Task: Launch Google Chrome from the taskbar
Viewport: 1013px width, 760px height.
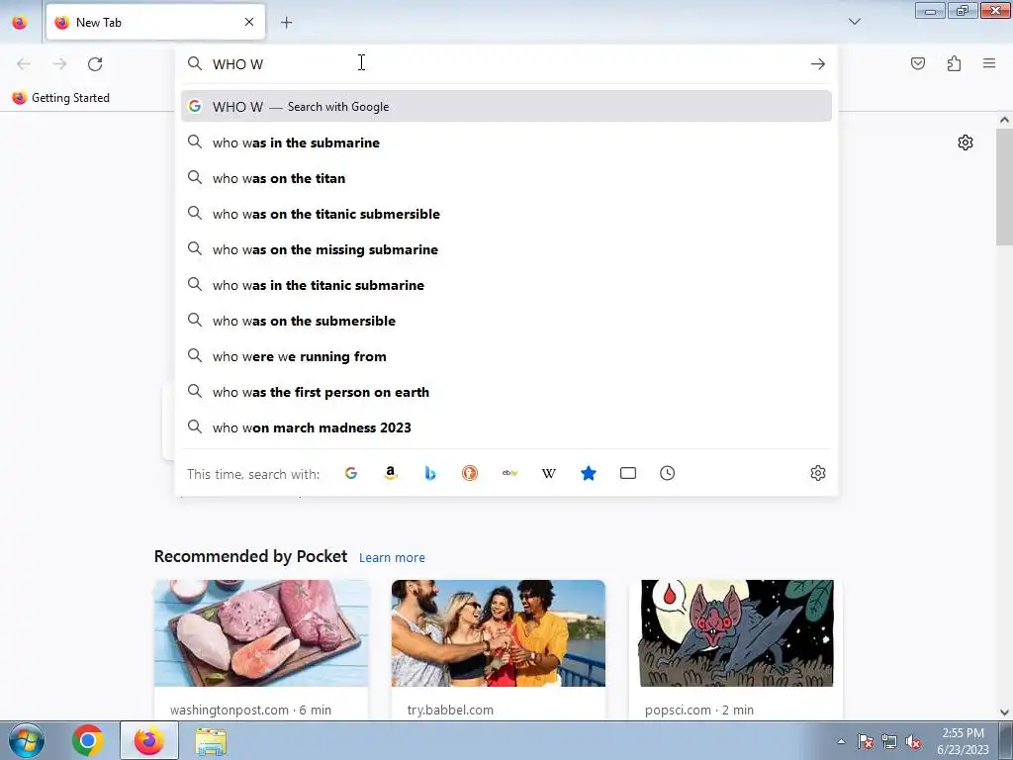Action: (88, 740)
